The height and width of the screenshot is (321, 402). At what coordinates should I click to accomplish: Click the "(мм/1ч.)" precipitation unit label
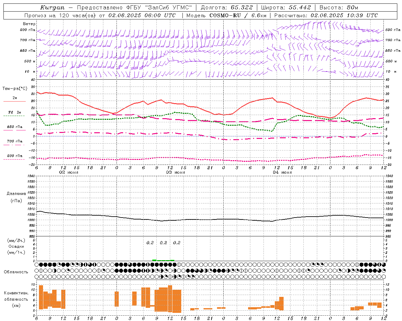tap(16, 252)
